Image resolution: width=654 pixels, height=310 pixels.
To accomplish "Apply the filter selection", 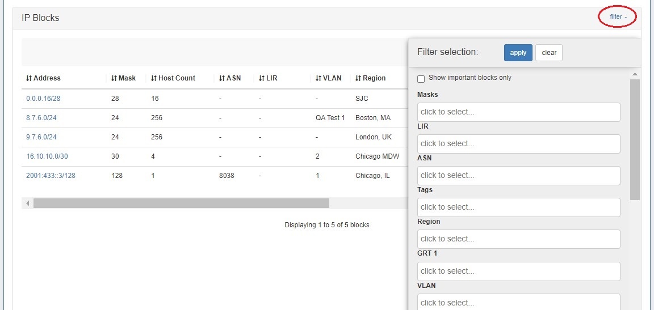I will point(518,53).
